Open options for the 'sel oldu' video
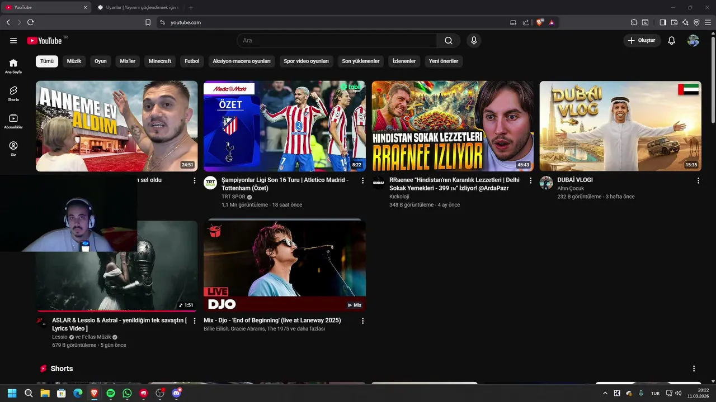This screenshot has width=716, height=402. point(195,180)
